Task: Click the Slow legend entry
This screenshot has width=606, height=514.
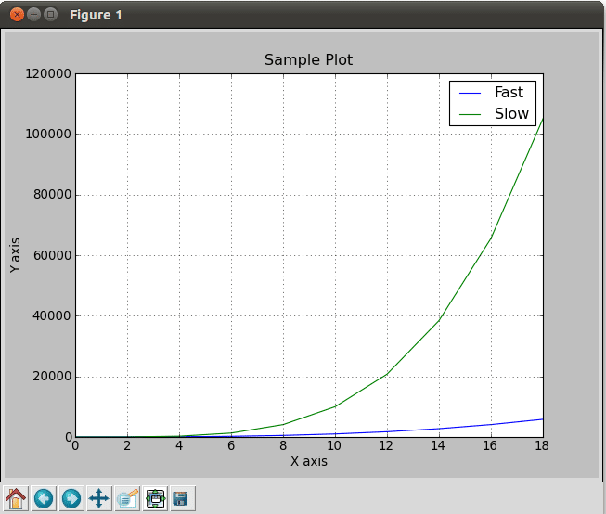Action: (x=511, y=114)
